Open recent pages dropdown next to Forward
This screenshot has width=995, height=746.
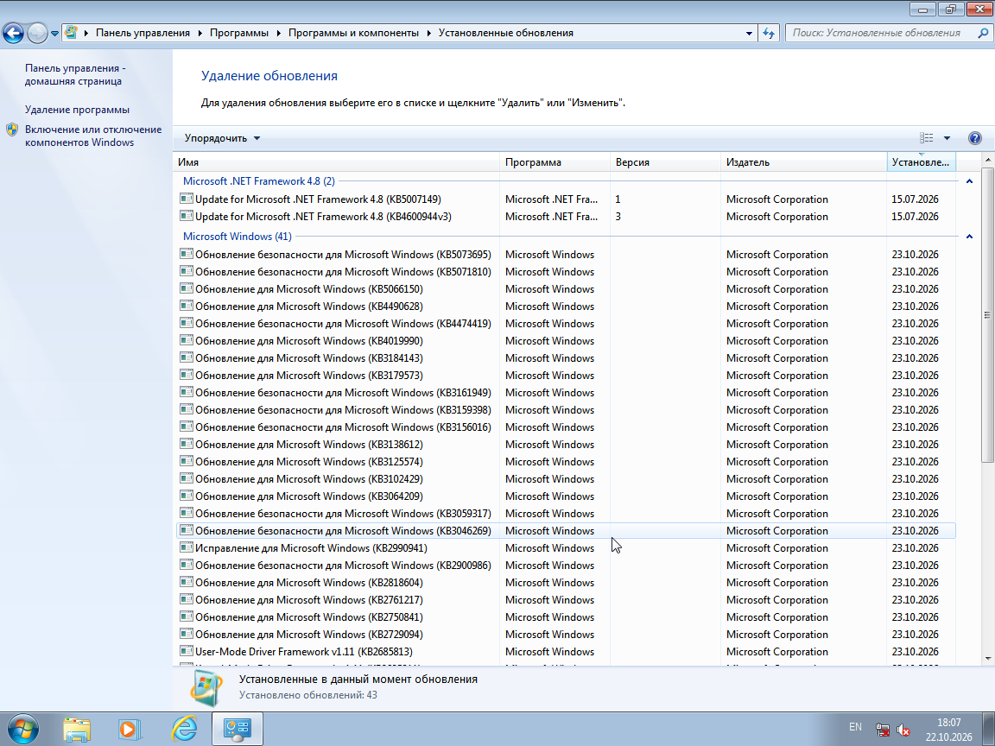pos(54,33)
